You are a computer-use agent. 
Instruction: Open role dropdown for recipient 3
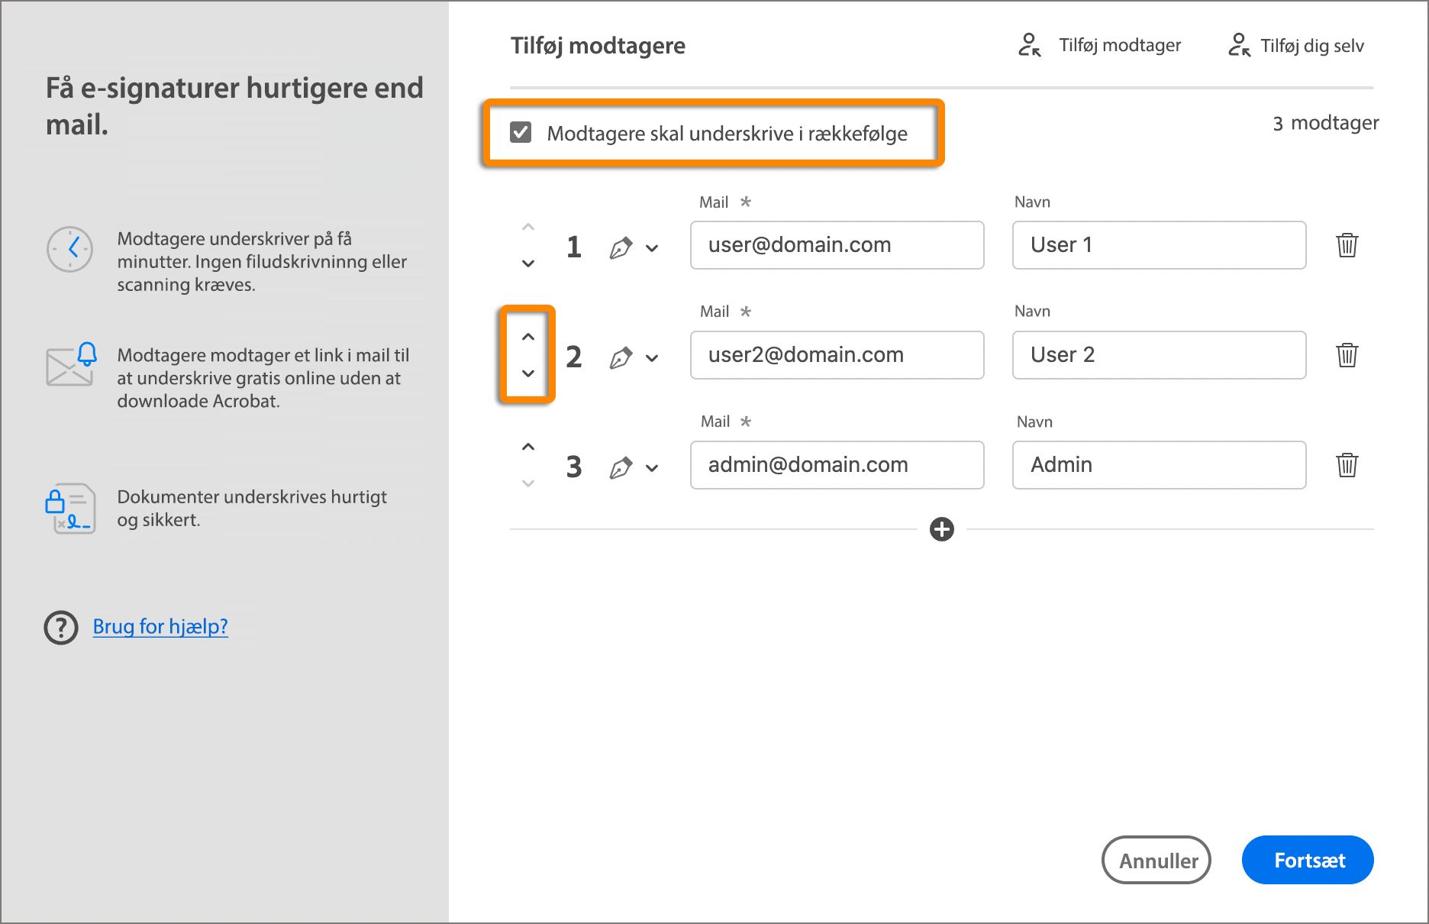click(652, 468)
